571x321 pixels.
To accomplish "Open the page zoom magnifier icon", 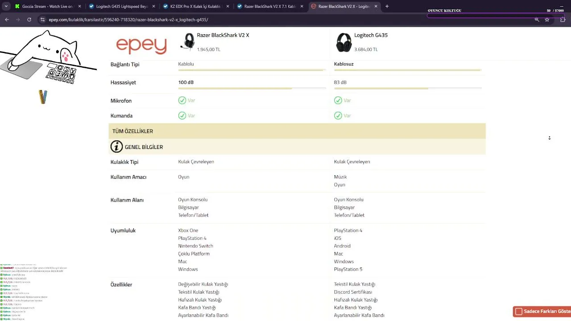I will point(537,20).
